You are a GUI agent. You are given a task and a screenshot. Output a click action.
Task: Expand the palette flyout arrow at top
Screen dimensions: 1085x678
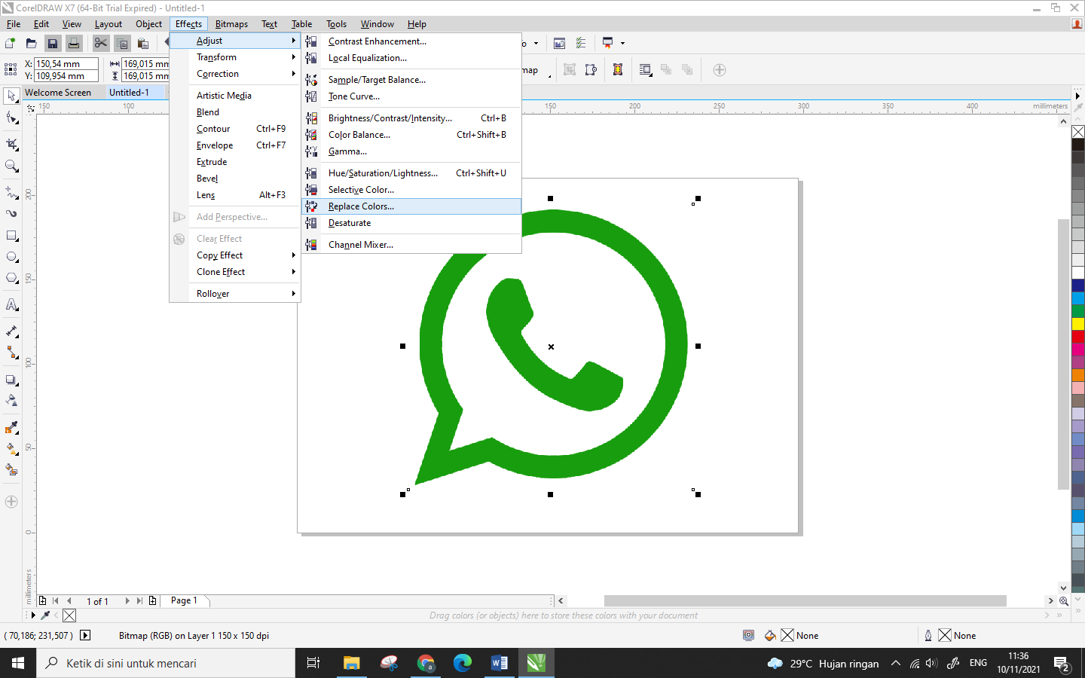pyautogui.click(x=1077, y=96)
